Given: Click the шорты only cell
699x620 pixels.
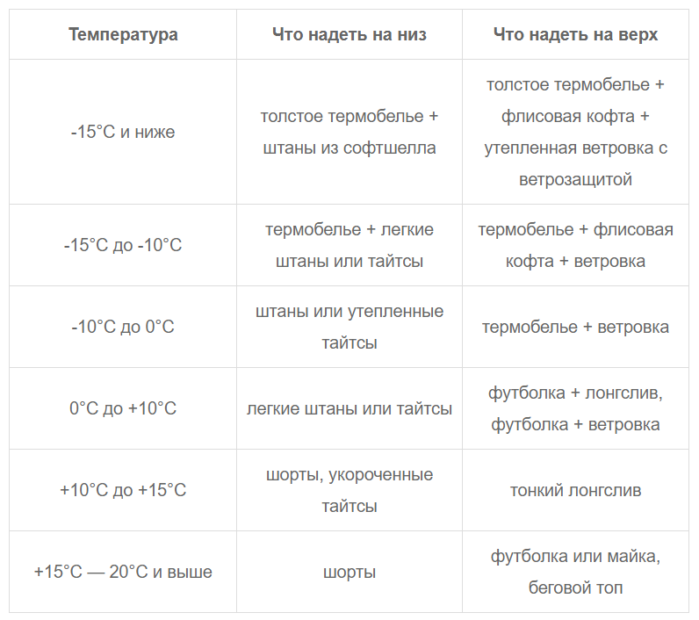Looking at the screenshot, I should (x=349, y=572).
